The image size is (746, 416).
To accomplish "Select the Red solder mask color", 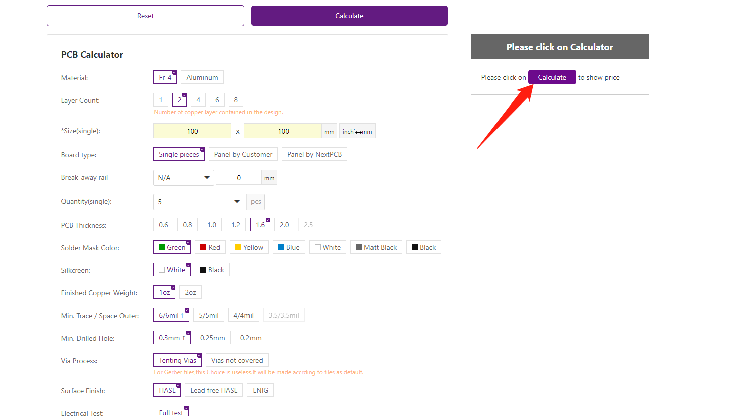I will (x=210, y=247).
